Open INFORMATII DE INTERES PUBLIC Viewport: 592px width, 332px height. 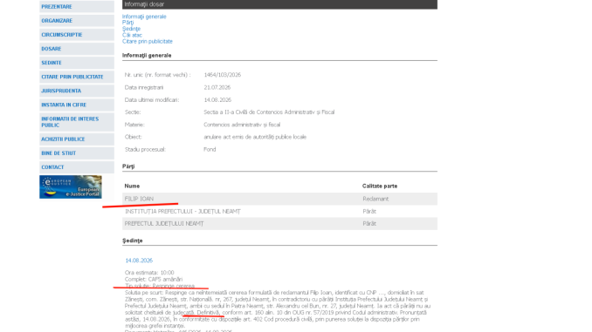pyautogui.click(x=77, y=122)
